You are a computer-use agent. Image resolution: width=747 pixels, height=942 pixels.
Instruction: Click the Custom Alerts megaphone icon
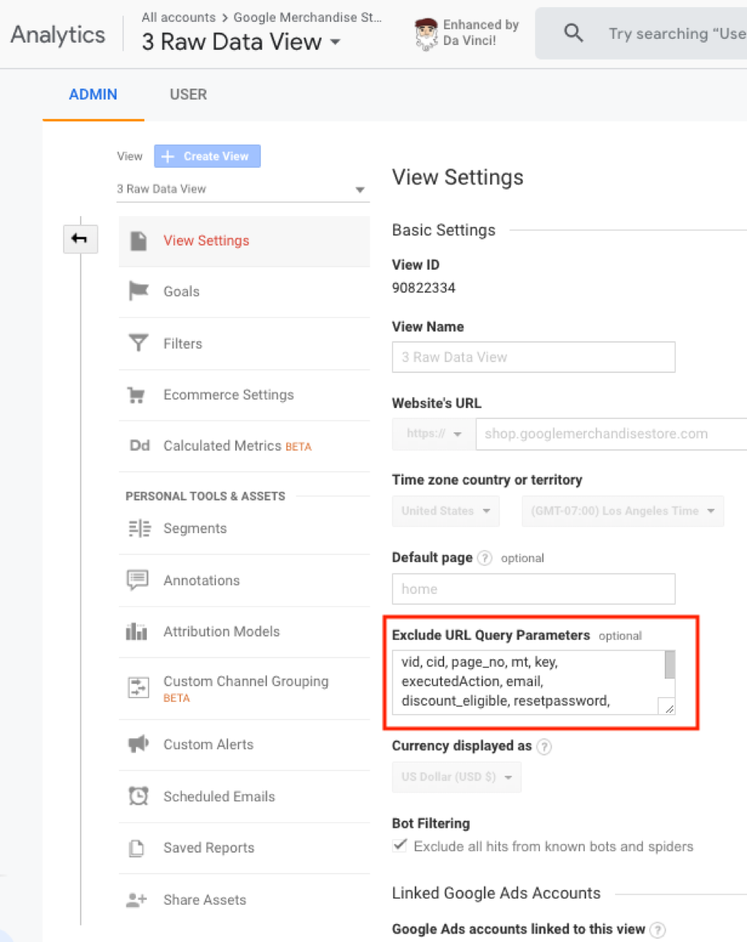[x=137, y=744]
